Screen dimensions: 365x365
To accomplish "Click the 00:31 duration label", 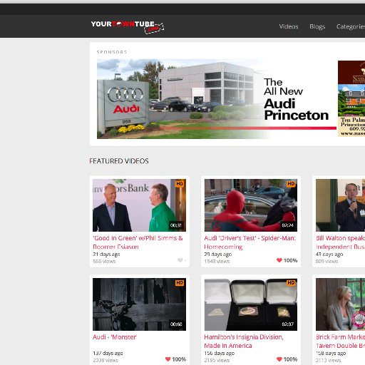I will coord(176,225).
